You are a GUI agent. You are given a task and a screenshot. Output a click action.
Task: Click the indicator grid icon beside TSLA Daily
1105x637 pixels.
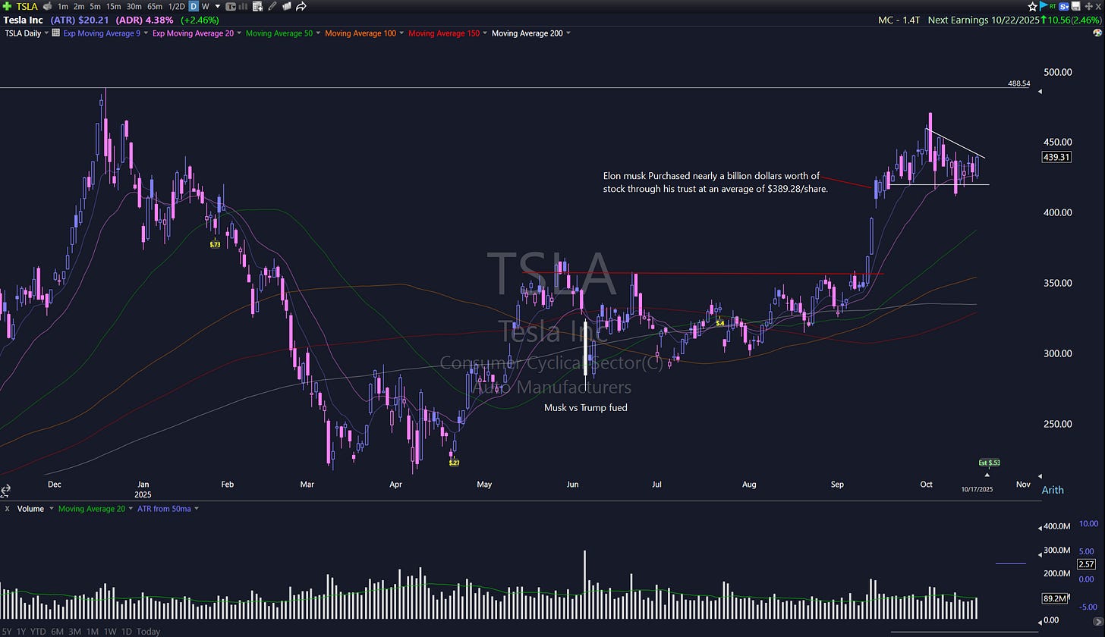tap(55, 33)
